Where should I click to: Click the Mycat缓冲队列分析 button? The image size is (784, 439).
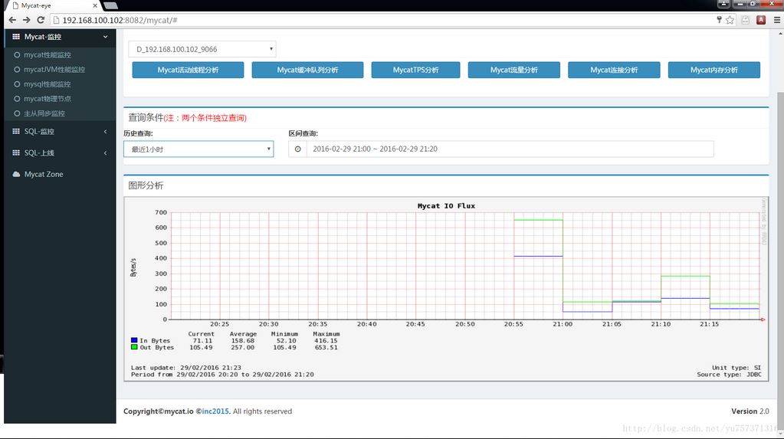307,70
